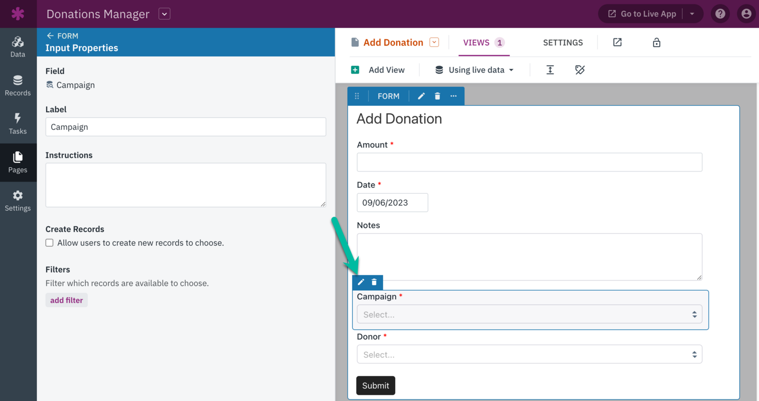Click the page lock icon
The height and width of the screenshot is (401, 759).
click(656, 42)
